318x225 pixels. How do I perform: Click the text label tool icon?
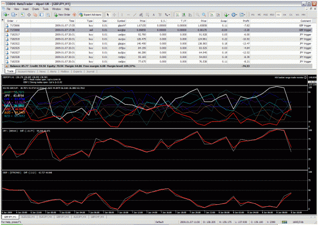coord(154,15)
